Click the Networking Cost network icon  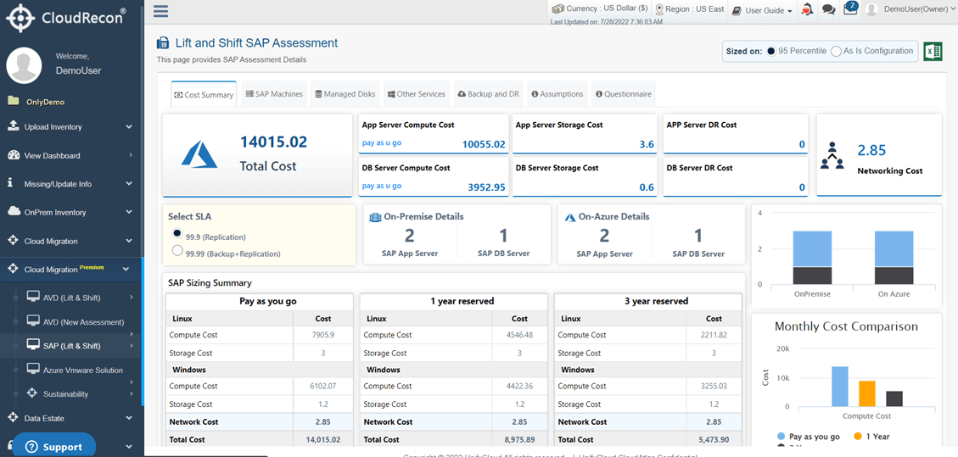coord(832,156)
